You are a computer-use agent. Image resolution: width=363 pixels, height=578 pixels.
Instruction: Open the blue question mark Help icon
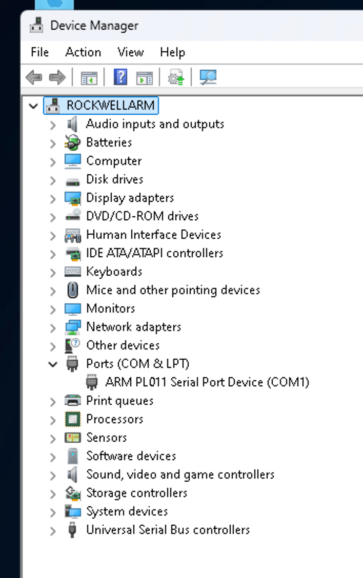[x=120, y=77]
